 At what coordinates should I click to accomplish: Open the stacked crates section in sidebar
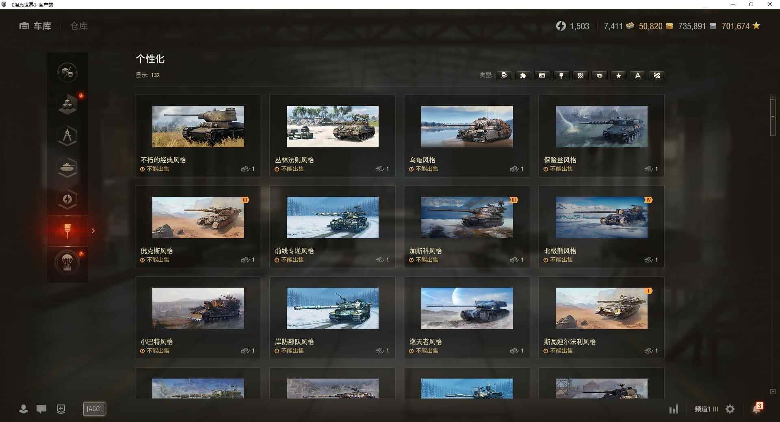click(67, 104)
